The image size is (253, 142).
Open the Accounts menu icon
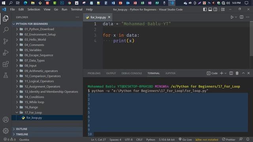pyautogui.click(x=6, y=120)
